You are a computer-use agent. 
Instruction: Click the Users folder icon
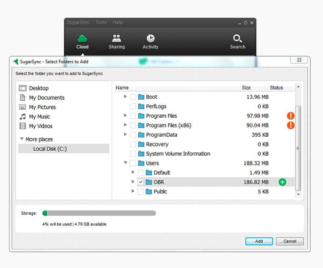pos(141,163)
